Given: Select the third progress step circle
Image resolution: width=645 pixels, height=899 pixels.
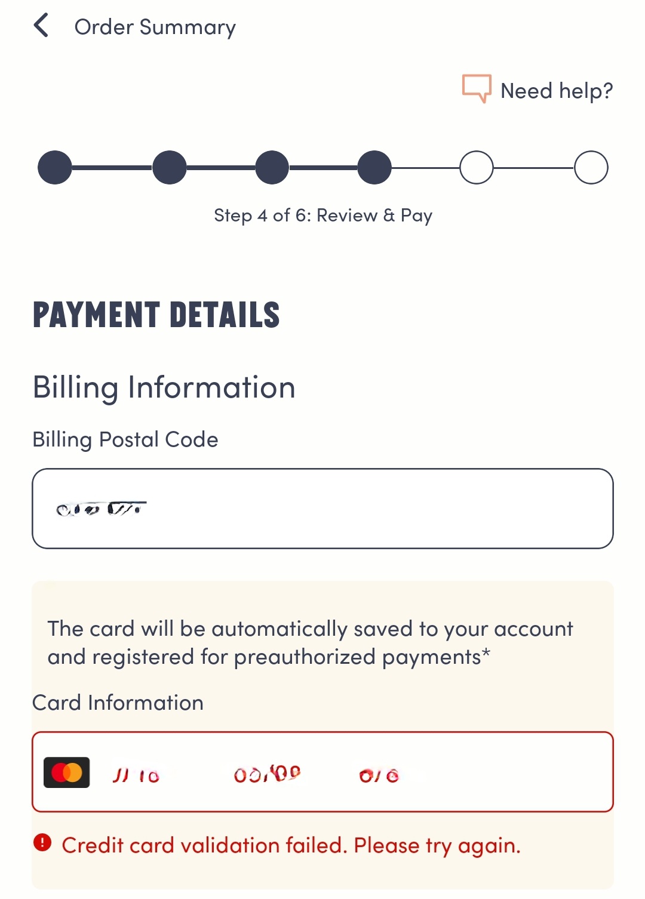Looking at the screenshot, I should coord(272,168).
